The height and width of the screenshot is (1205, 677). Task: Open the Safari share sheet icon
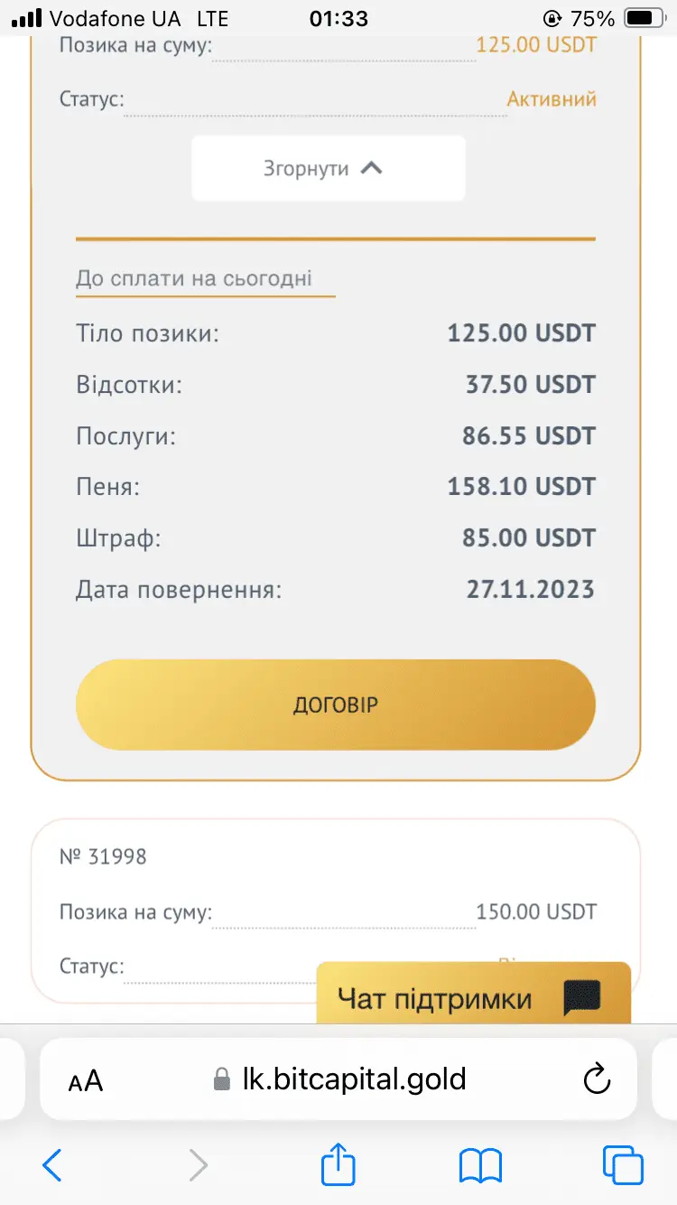(338, 1164)
